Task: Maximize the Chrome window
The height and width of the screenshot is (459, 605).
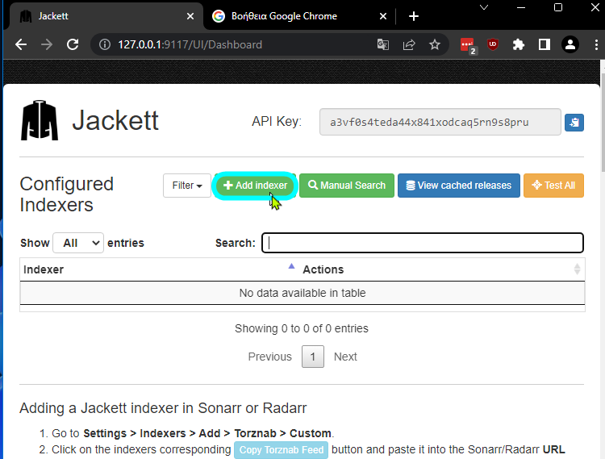Action: tap(558, 7)
